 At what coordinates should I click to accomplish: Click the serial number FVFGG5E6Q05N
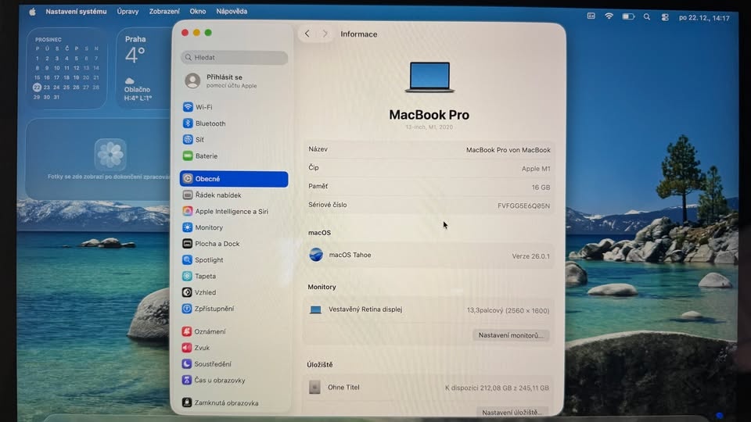click(523, 206)
